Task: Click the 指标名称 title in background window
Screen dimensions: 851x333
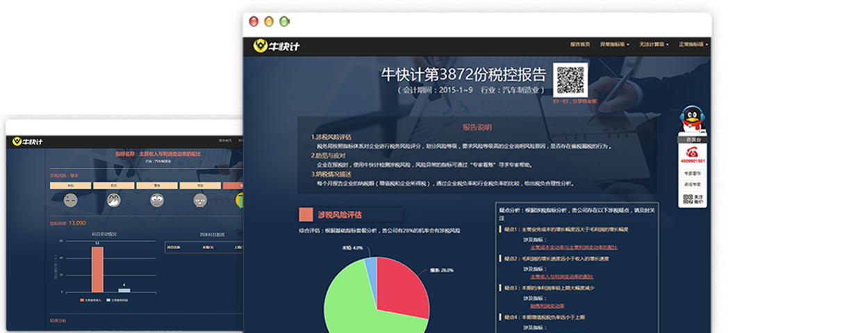Action: pyautogui.click(x=157, y=154)
